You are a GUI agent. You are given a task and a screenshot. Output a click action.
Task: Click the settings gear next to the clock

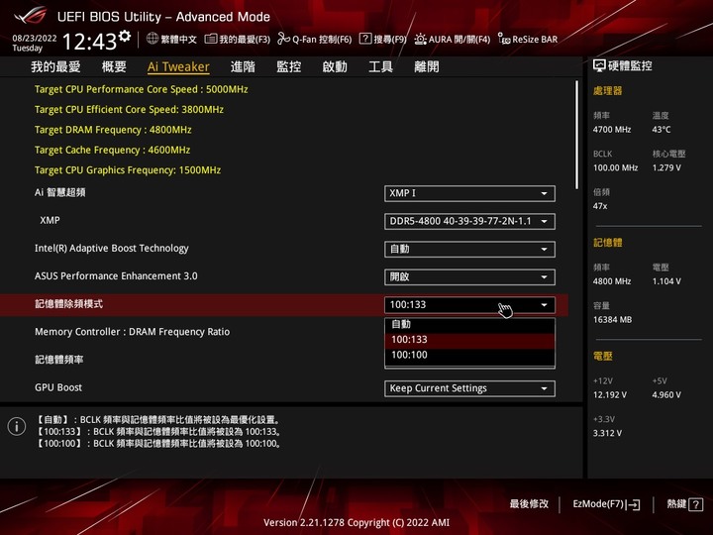pos(125,37)
